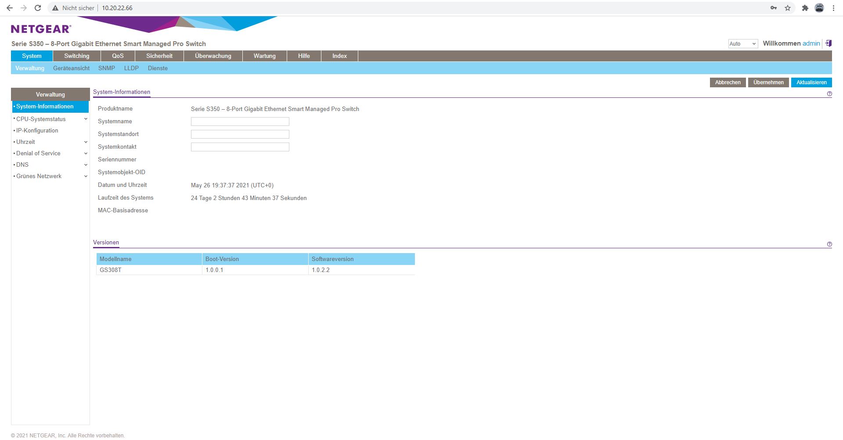Select the Dienste submenu
The image size is (843, 440).
pyautogui.click(x=158, y=68)
